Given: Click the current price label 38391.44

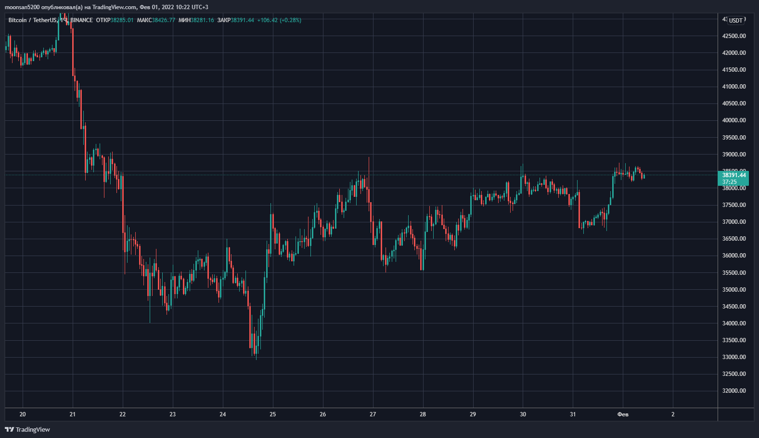Looking at the screenshot, I should tap(734, 175).
